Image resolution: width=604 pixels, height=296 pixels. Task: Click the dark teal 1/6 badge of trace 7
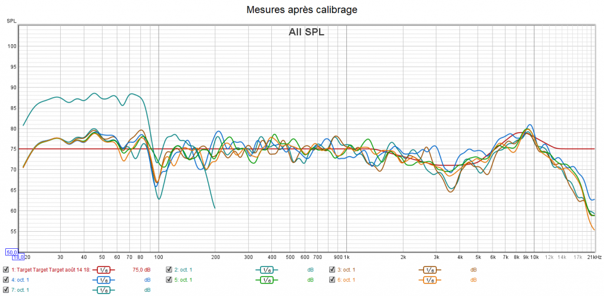tap(103, 290)
